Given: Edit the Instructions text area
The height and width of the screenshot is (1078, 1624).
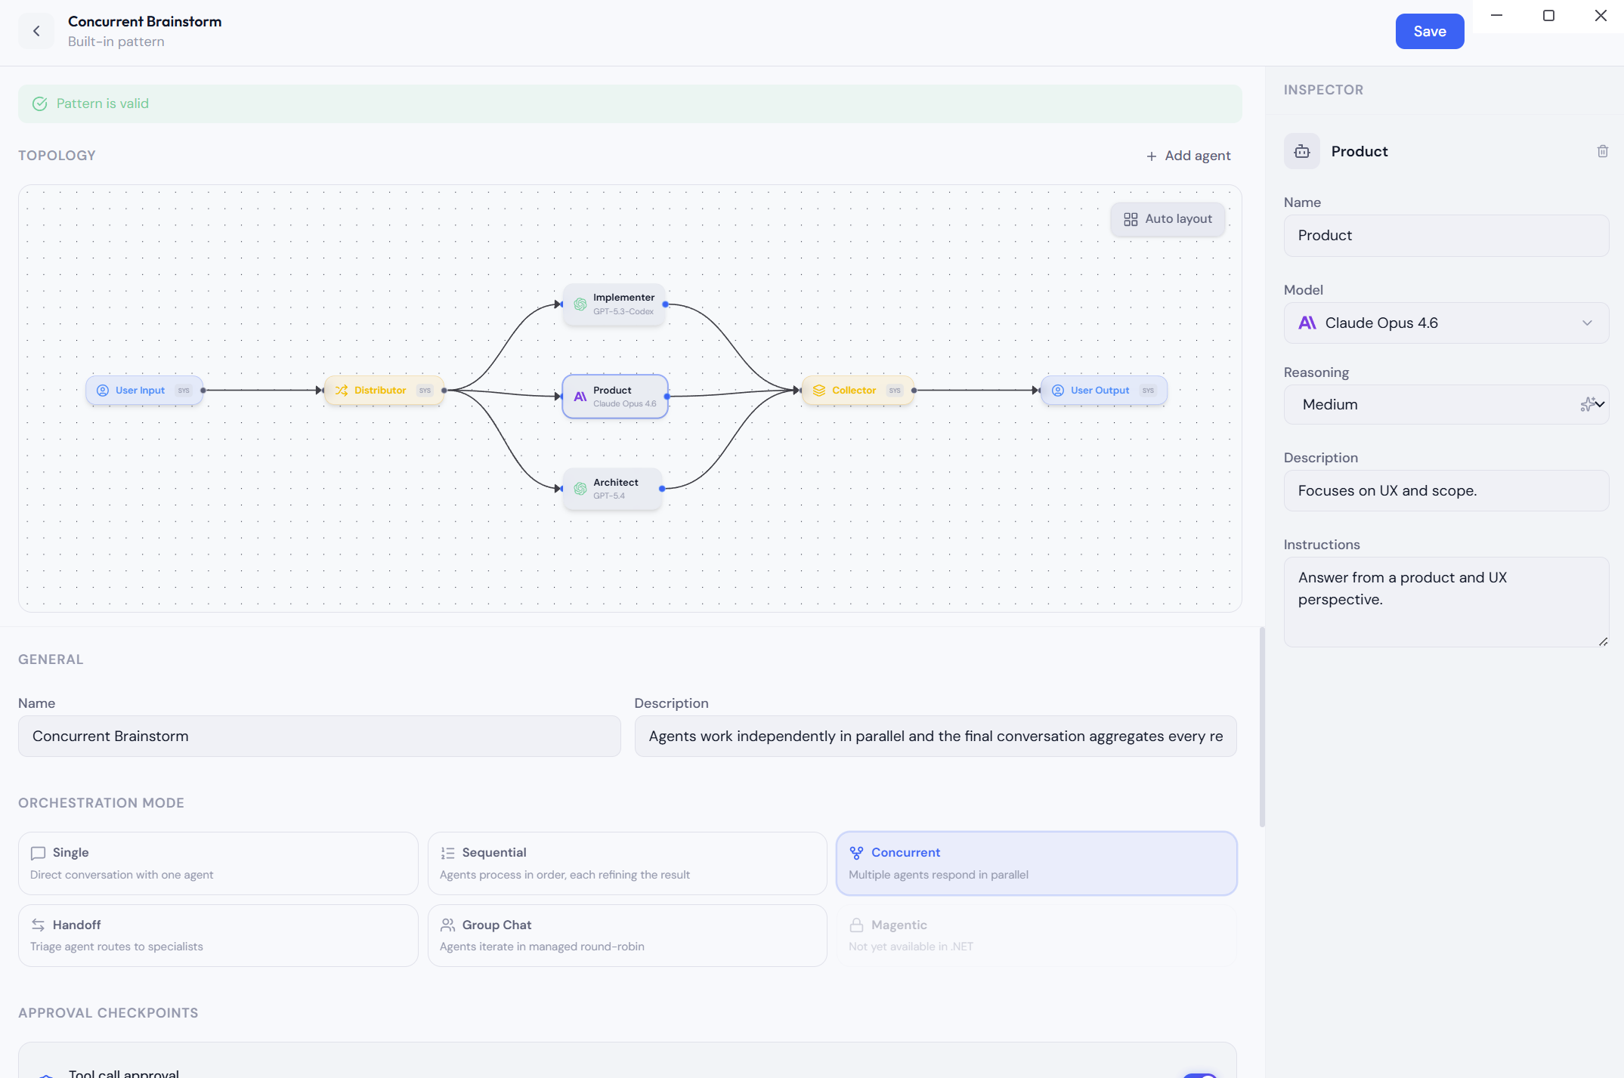Looking at the screenshot, I should click(1446, 602).
